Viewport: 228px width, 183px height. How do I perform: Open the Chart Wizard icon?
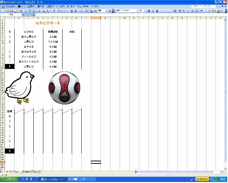(x=91, y=11)
